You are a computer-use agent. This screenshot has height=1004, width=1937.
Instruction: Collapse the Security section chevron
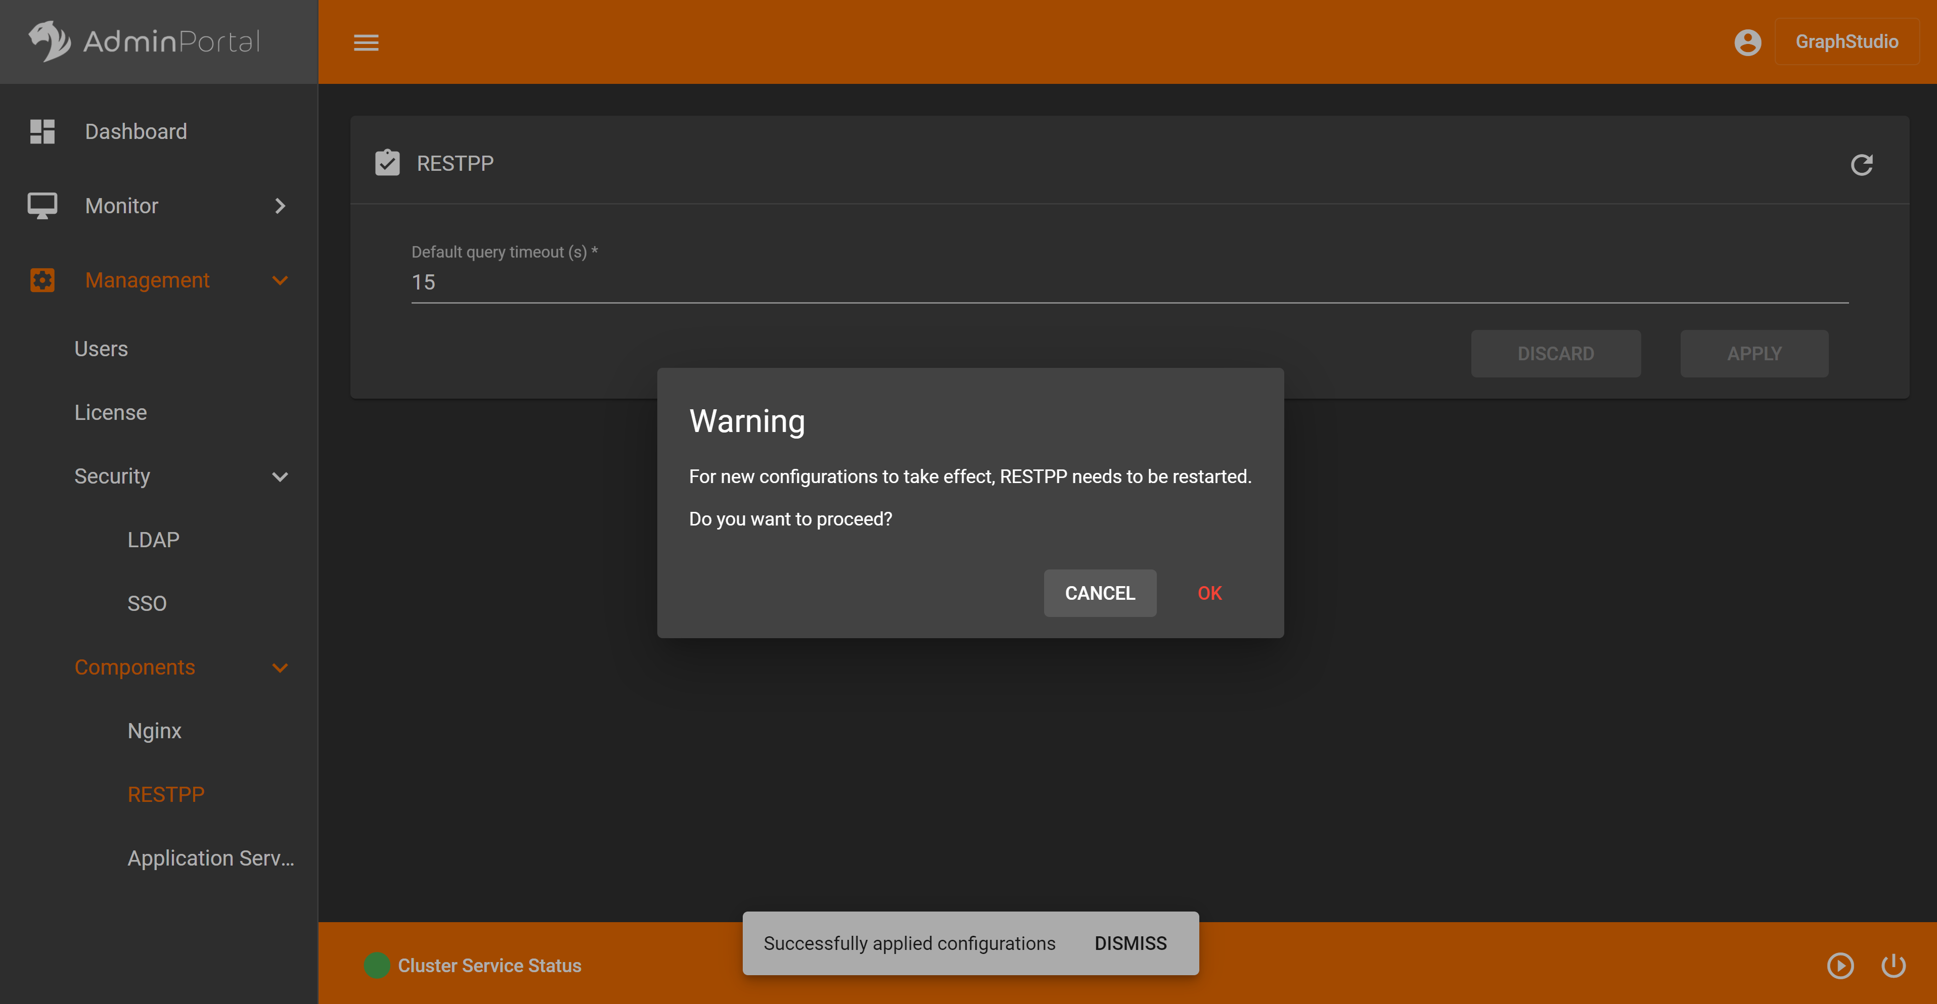click(280, 476)
